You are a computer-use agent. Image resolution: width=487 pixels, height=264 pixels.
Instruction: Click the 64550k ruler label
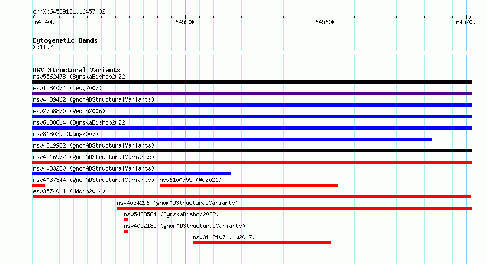[x=185, y=22]
